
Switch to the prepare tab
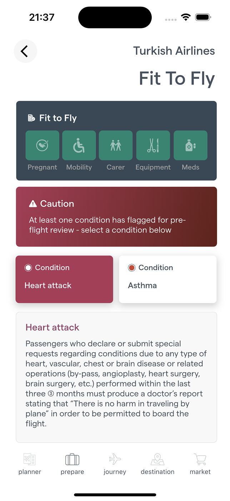click(x=72, y=464)
